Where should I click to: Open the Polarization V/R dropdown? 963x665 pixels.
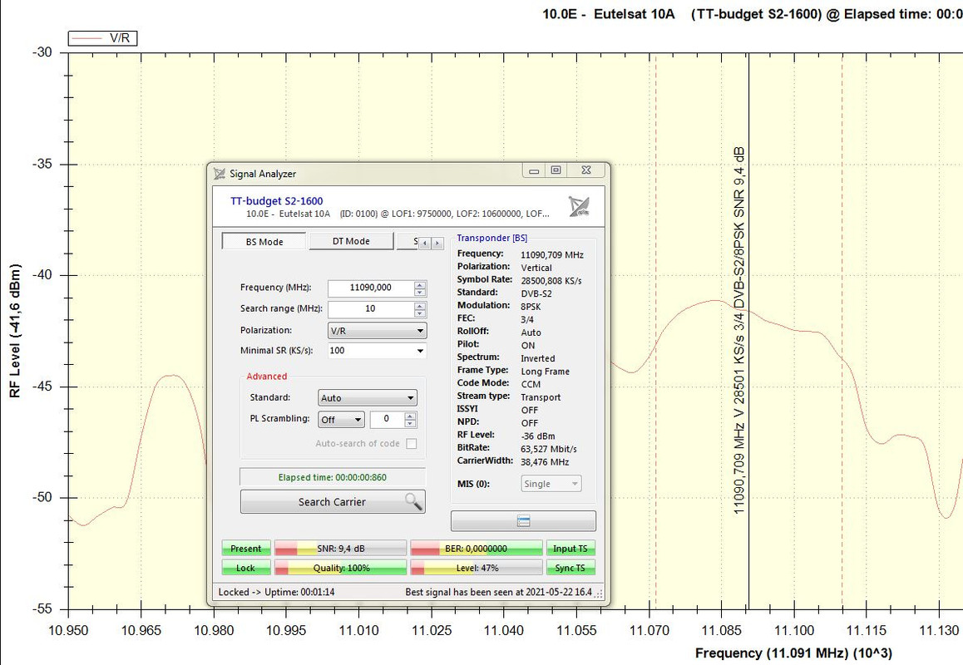coord(377,330)
